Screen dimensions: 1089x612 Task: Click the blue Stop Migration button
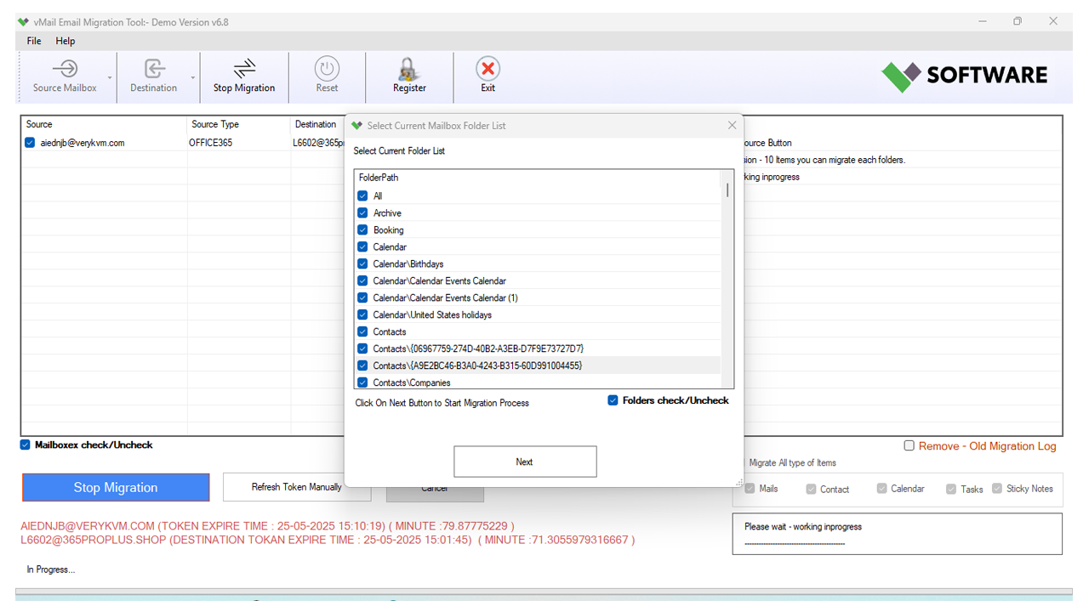coord(116,487)
